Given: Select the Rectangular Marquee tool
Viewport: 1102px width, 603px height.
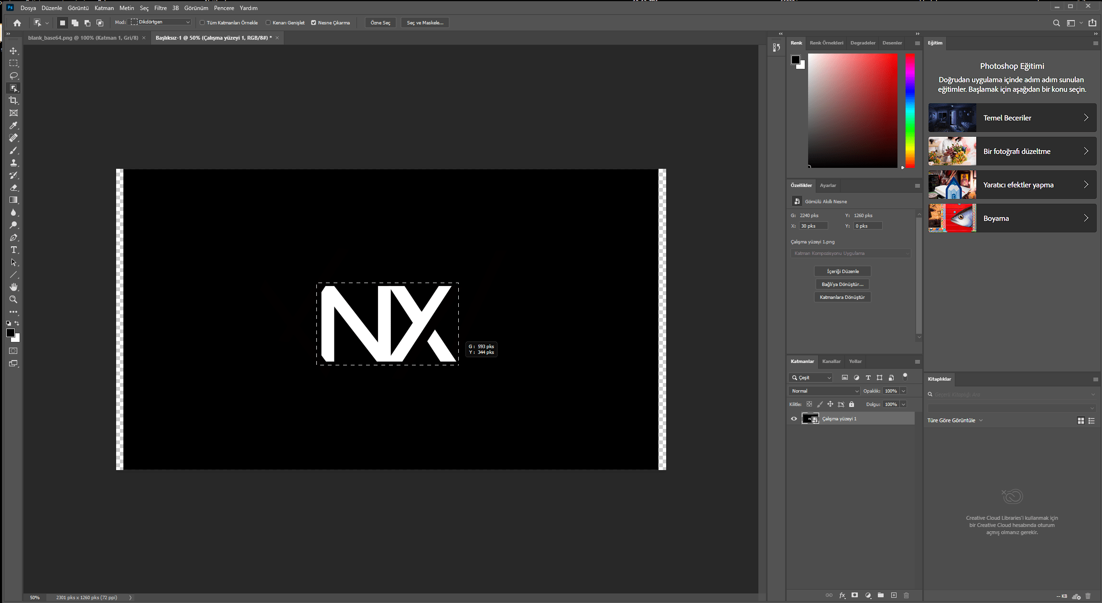Looking at the screenshot, I should (x=13, y=63).
